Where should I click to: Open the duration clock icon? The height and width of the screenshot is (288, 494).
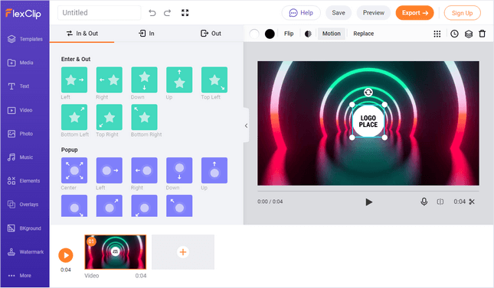[454, 34]
